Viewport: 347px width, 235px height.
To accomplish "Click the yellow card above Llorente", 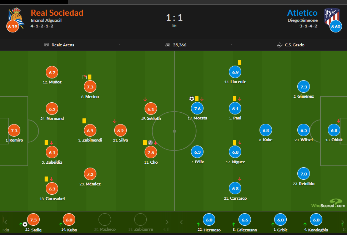I will [240, 62].
